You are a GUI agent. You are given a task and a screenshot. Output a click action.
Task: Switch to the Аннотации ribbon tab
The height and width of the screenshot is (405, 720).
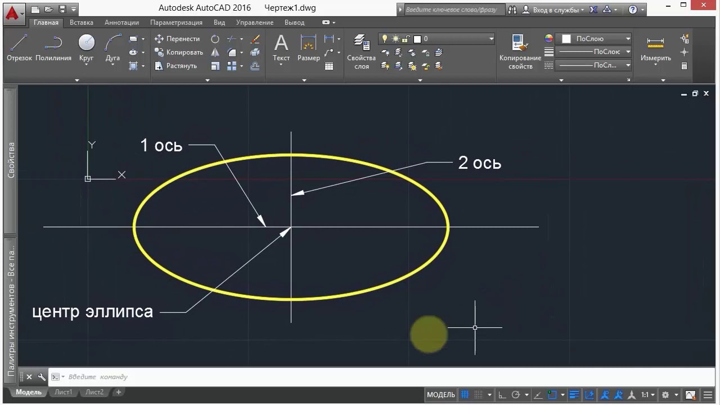(x=121, y=22)
